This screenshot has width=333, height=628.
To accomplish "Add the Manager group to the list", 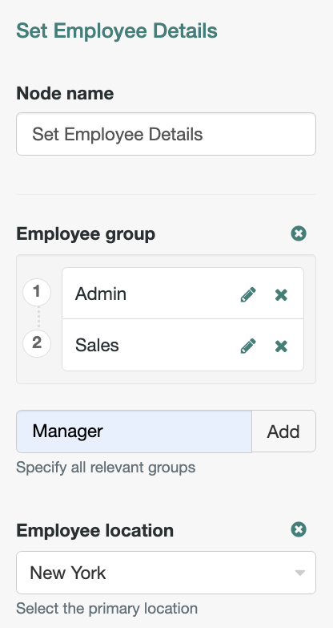I will click(283, 431).
